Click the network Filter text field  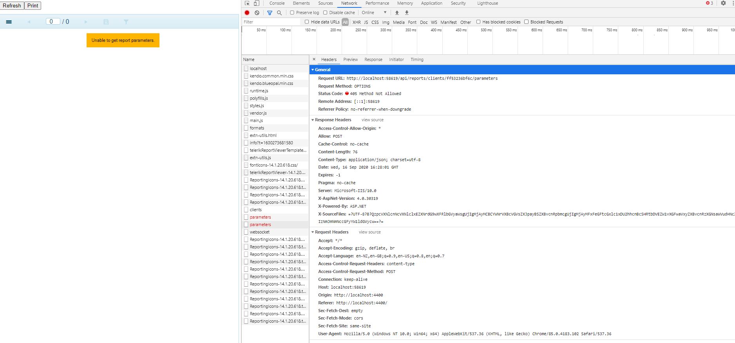point(271,22)
